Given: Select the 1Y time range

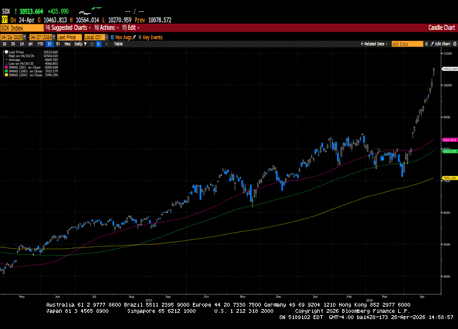Looking at the screenshot, I should (49, 44).
